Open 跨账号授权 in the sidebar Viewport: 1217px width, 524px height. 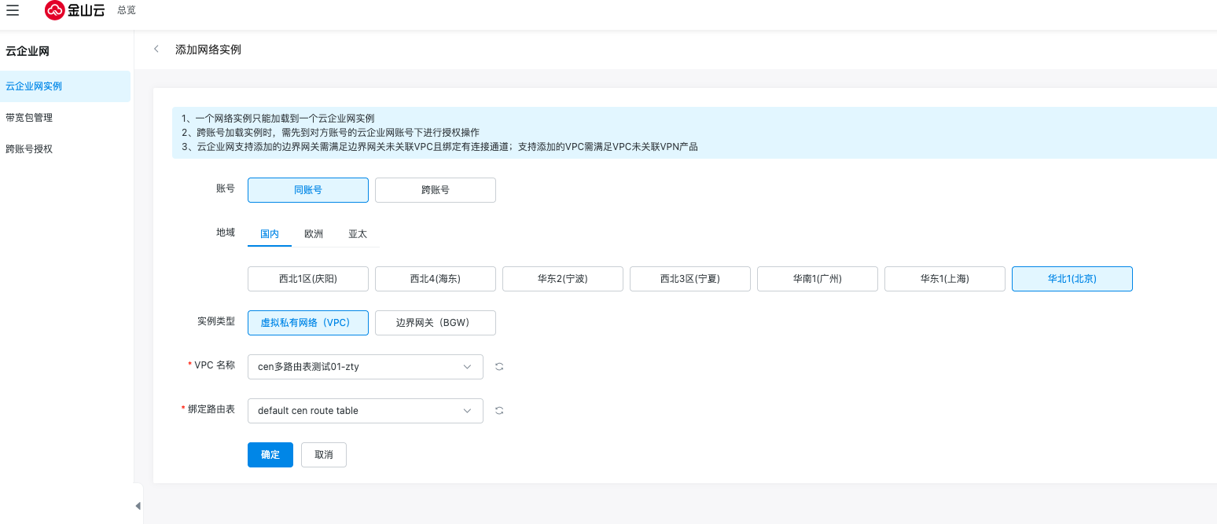(x=29, y=149)
